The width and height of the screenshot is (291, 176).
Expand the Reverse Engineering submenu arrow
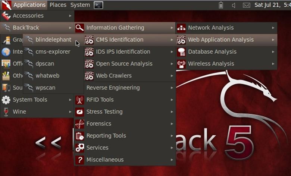pos(172,88)
